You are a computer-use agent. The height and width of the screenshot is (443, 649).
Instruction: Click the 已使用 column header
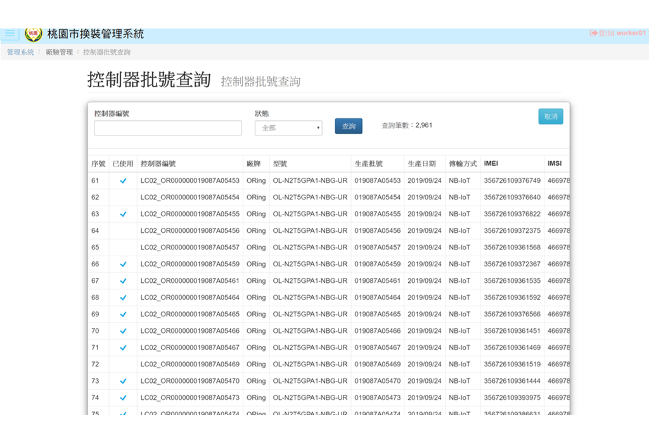click(x=123, y=164)
